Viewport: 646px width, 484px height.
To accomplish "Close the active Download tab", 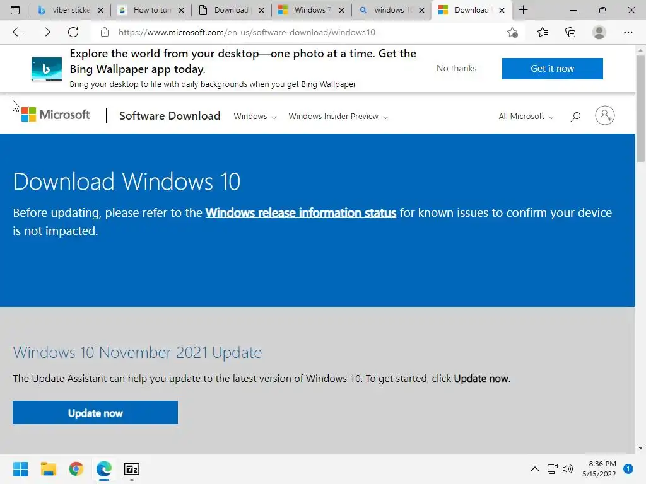I will pyautogui.click(x=502, y=10).
